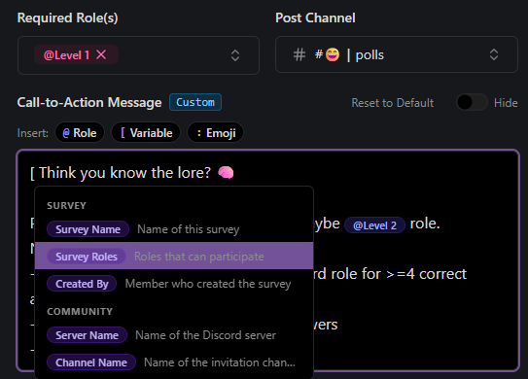Choose the Channel Name variable

174,362
